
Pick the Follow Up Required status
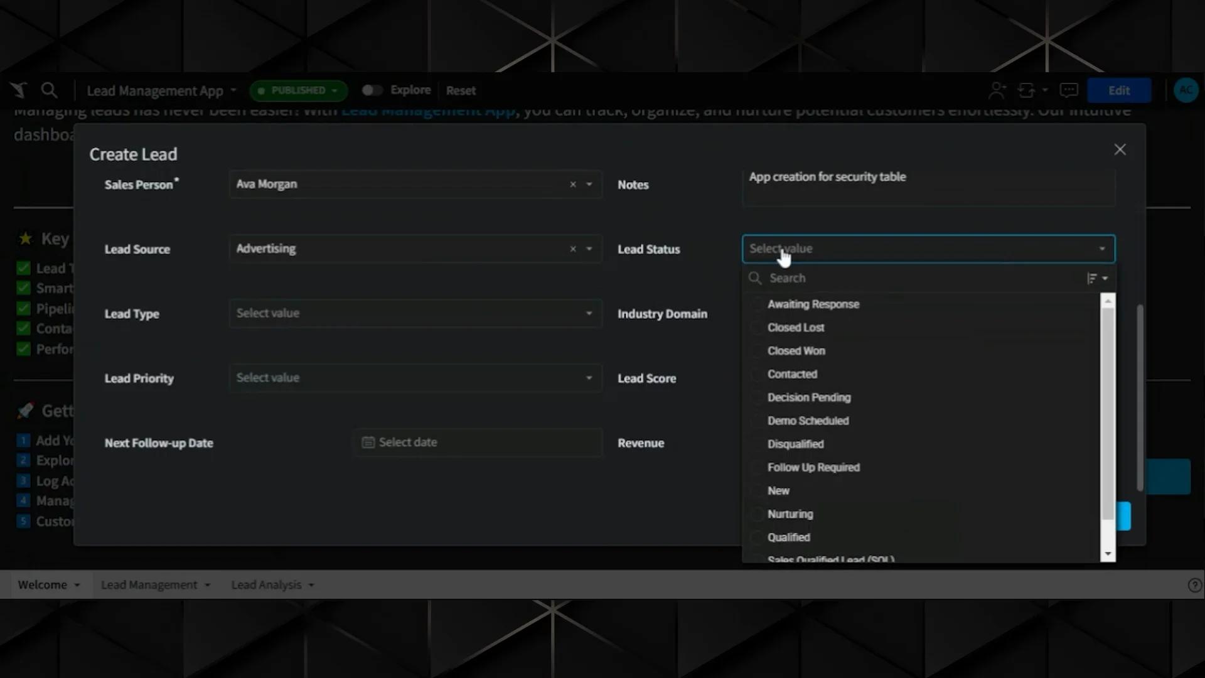tap(813, 468)
